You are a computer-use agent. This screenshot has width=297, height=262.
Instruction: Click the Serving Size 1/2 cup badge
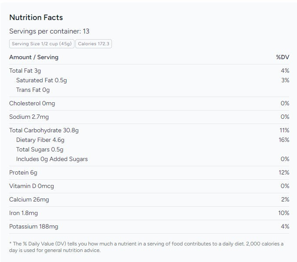tap(42, 44)
